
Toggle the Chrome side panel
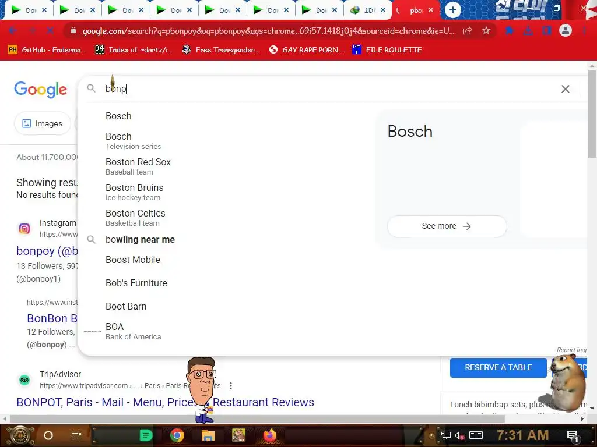pyautogui.click(x=547, y=30)
